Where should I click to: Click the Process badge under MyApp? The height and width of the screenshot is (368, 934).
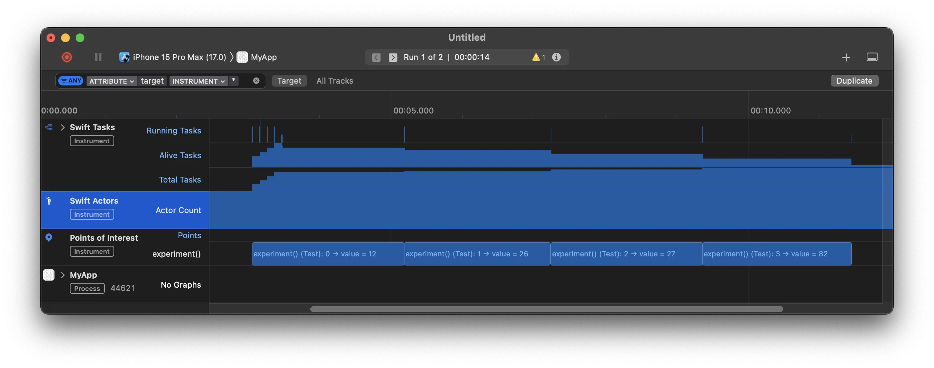[x=87, y=288]
